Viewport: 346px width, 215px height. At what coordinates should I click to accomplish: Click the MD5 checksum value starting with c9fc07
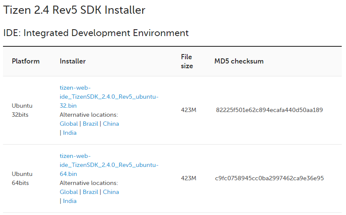(269, 178)
